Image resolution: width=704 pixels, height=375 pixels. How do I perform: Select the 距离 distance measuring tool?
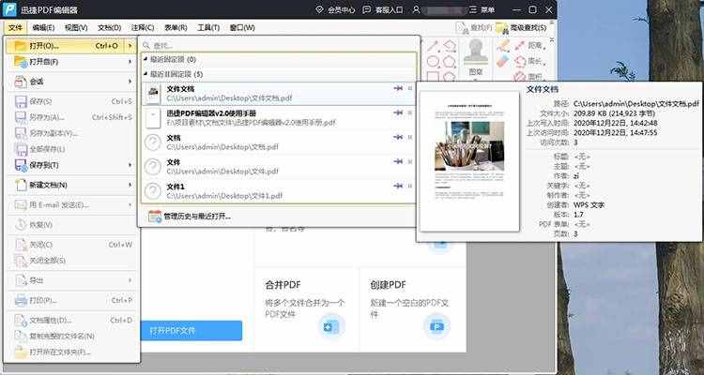(528, 46)
